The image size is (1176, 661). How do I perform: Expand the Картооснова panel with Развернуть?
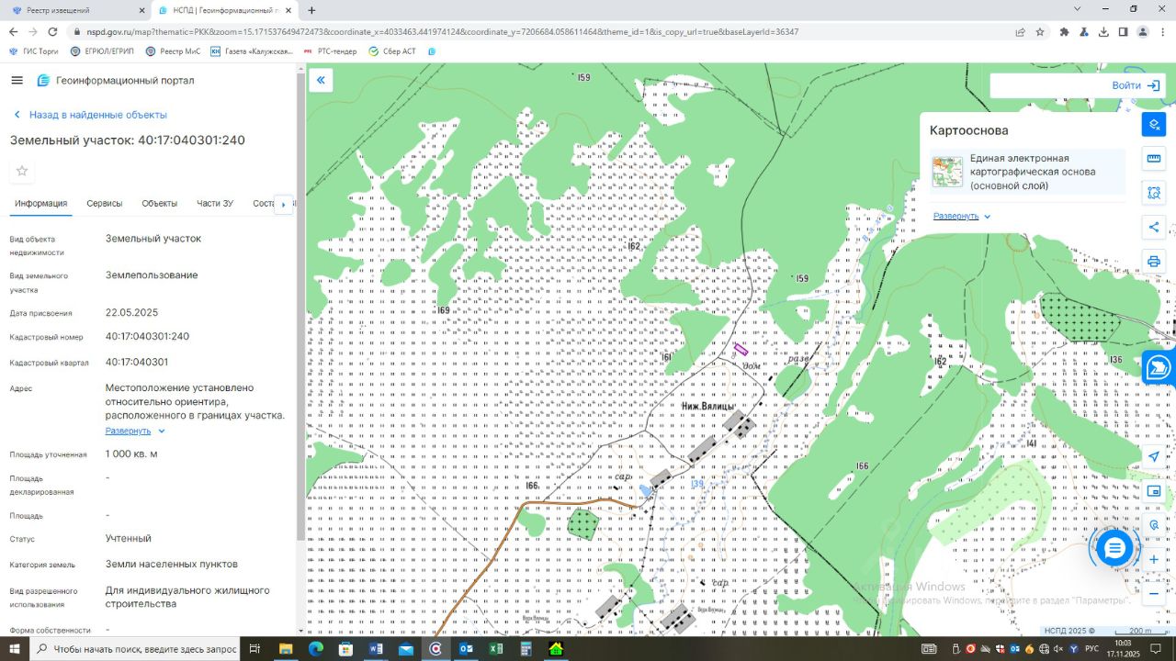[962, 216]
